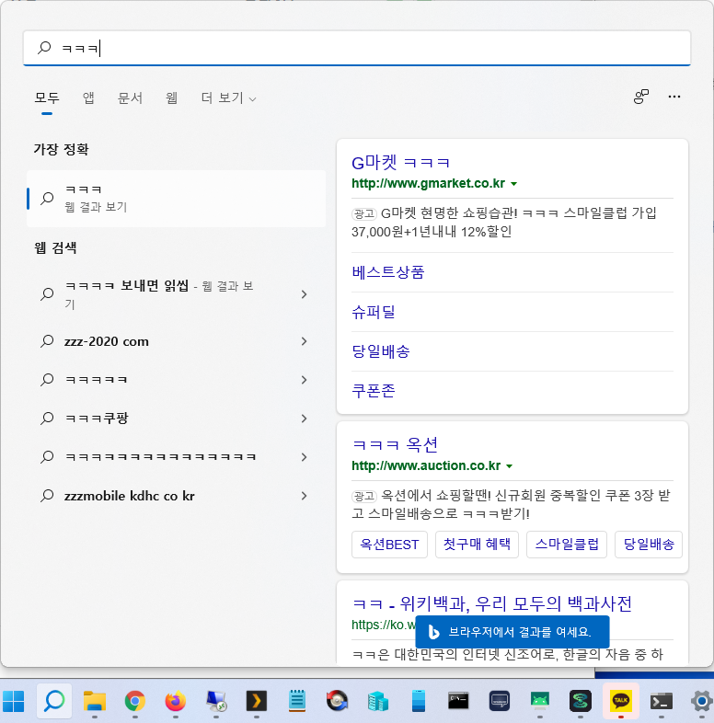The image size is (714, 723).
Task: Open Command Prompt icon in taskbar
Action: (458, 701)
